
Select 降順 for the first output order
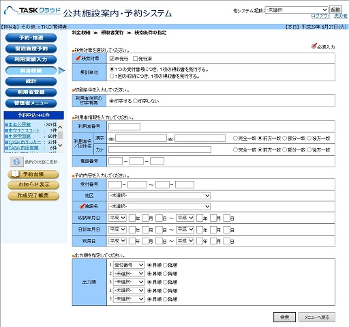pos(165,265)
